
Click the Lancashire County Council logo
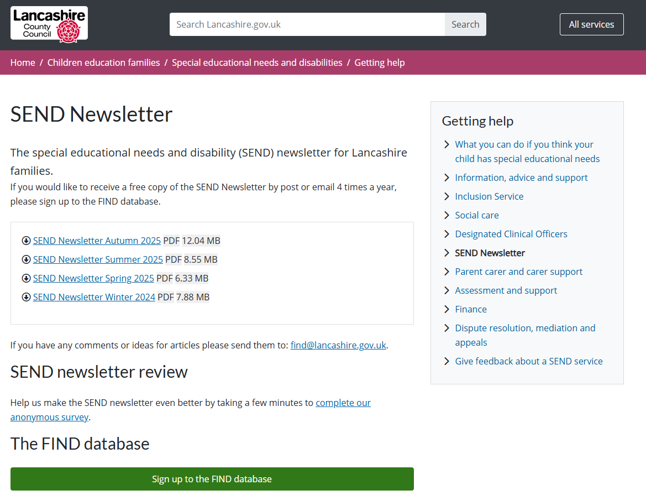[x=49, y=24]
